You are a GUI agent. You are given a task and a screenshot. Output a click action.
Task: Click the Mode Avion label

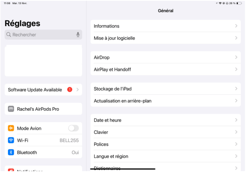(29, 128)
